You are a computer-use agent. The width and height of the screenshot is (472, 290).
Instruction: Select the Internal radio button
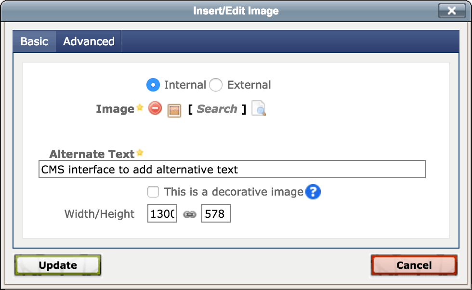coord(153,85)
